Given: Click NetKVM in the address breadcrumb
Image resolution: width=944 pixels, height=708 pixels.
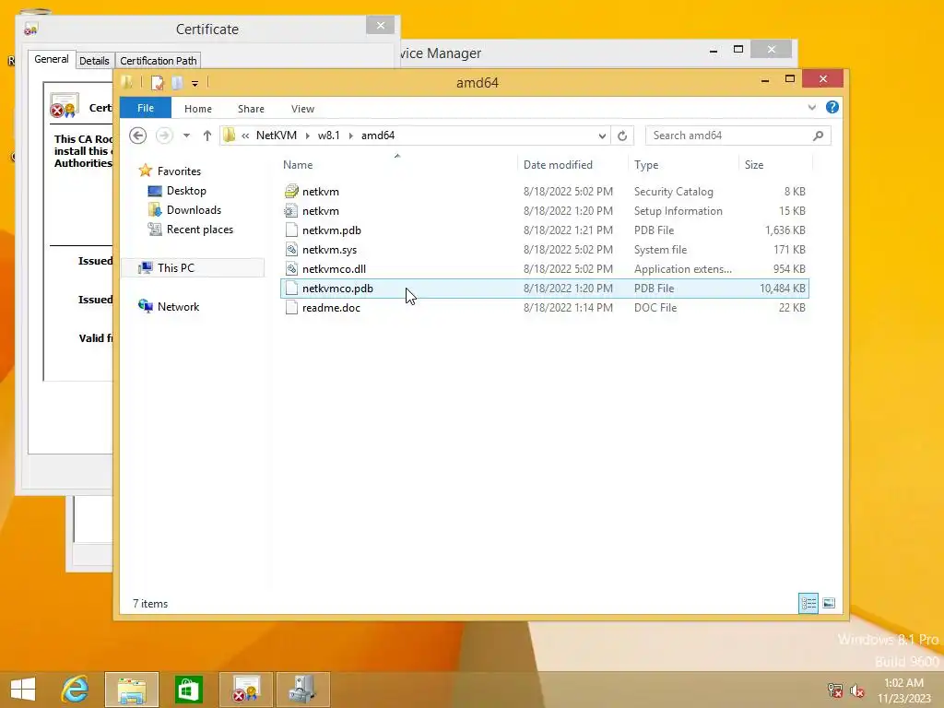Looking at the screenshot, I should (x=277, y=136).
